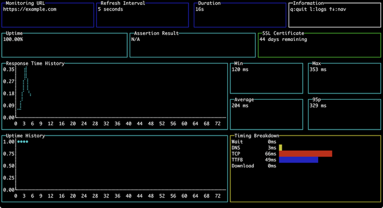Expand the Max metric panel

(x=344, y=78)
